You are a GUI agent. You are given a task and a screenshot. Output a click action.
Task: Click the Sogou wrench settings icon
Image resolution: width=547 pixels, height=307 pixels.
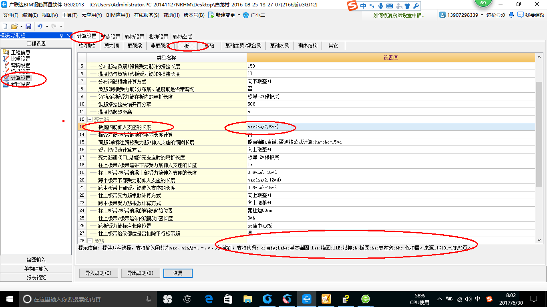(x=416, y=6)
